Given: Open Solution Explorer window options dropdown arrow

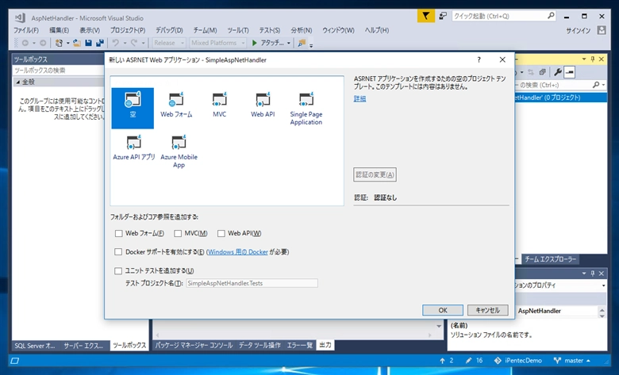Looking at the screenshot, I should click(x=584, y=59).
